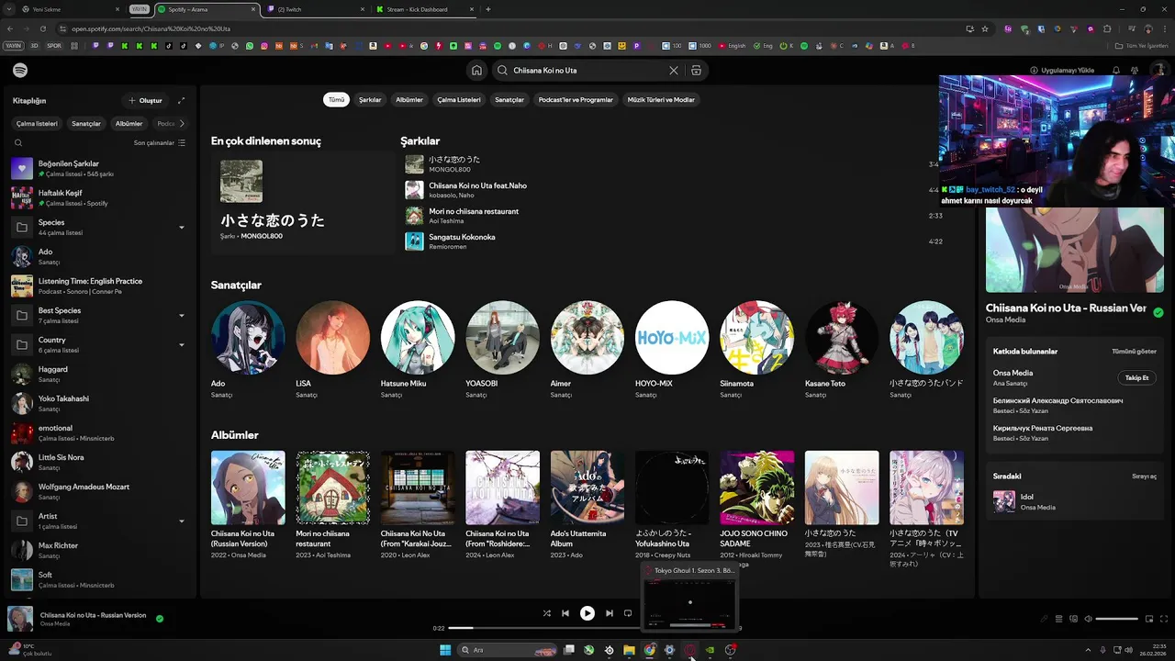The width and height of the screenshot is (1175, 661).
Task: Open the queue icon in player bar
Action: (x=1058, y=619)
